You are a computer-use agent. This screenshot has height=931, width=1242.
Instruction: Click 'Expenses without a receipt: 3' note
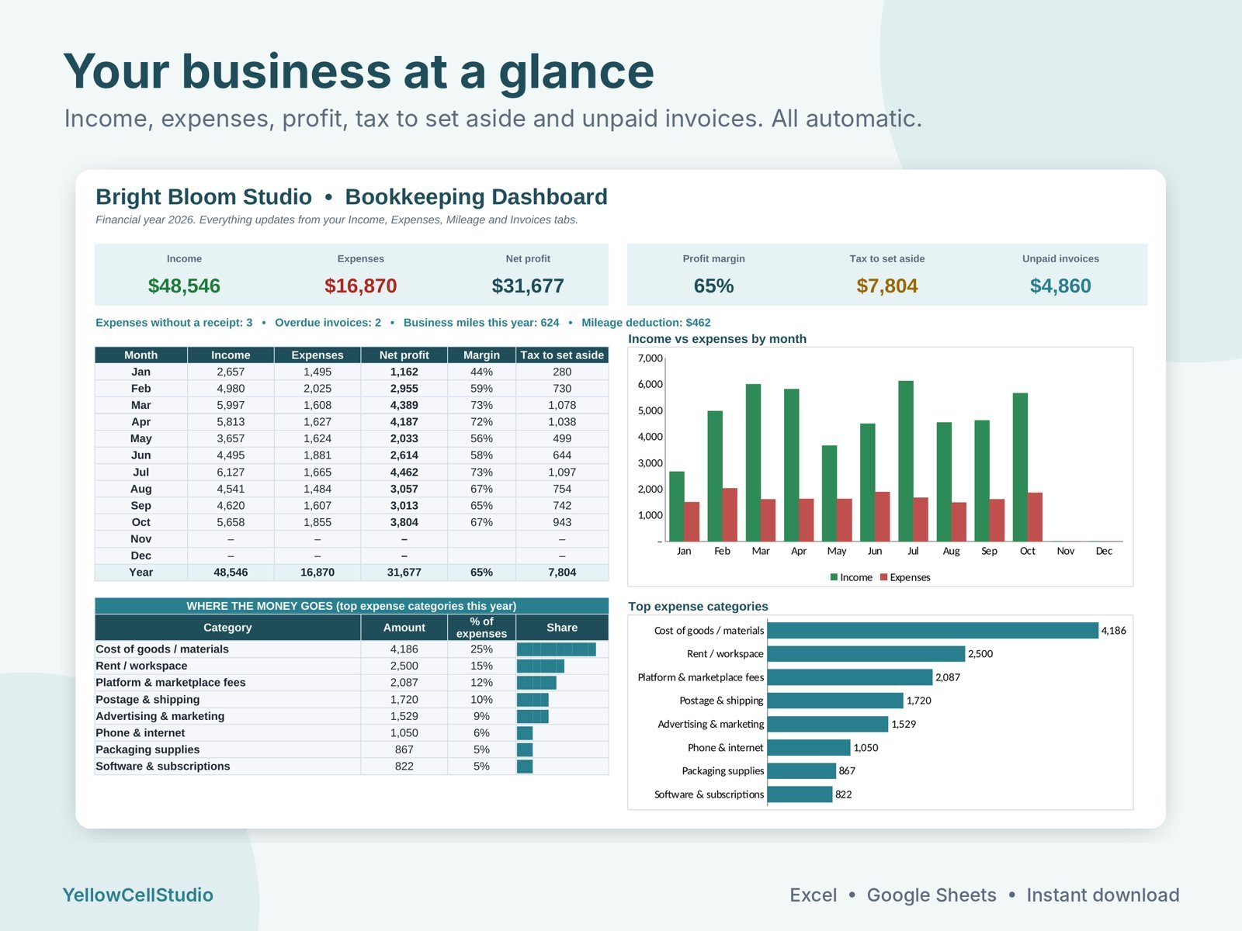pyautogui.click(x=174, y=323)
